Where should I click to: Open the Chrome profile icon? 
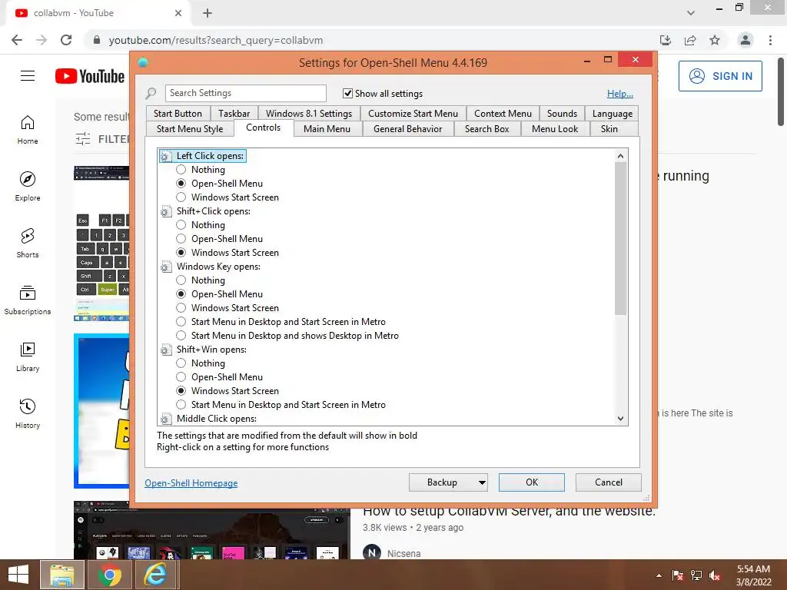745,40
